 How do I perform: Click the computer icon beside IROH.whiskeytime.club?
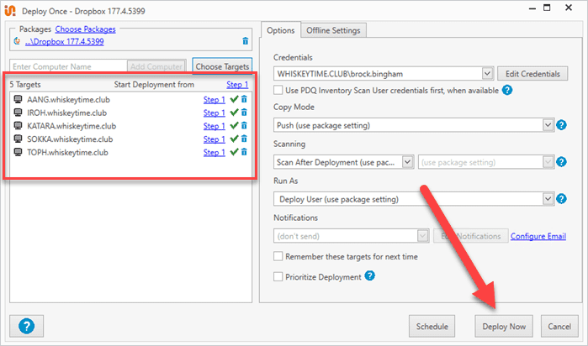[18, 113]
